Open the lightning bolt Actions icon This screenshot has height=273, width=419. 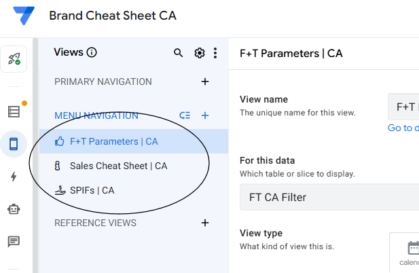tap(14, 177)
